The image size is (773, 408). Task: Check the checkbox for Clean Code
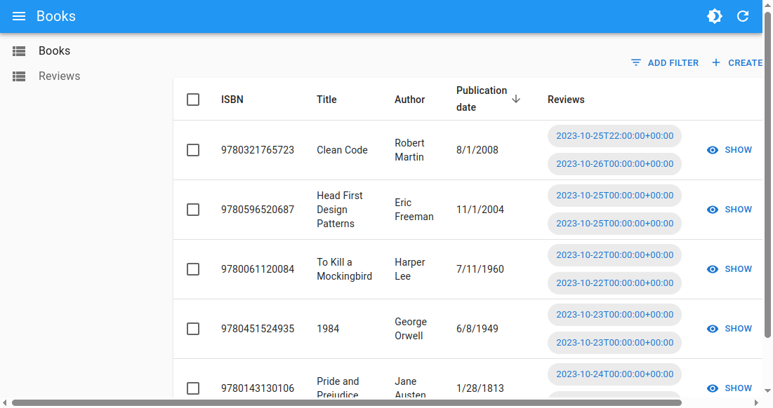coord(193,149)
